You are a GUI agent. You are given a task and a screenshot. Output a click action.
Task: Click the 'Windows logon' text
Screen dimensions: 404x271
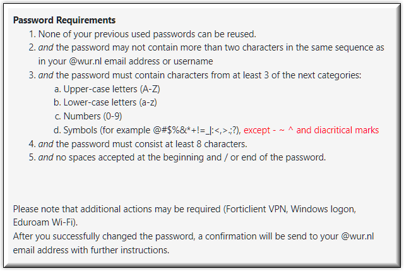(323, 209)
